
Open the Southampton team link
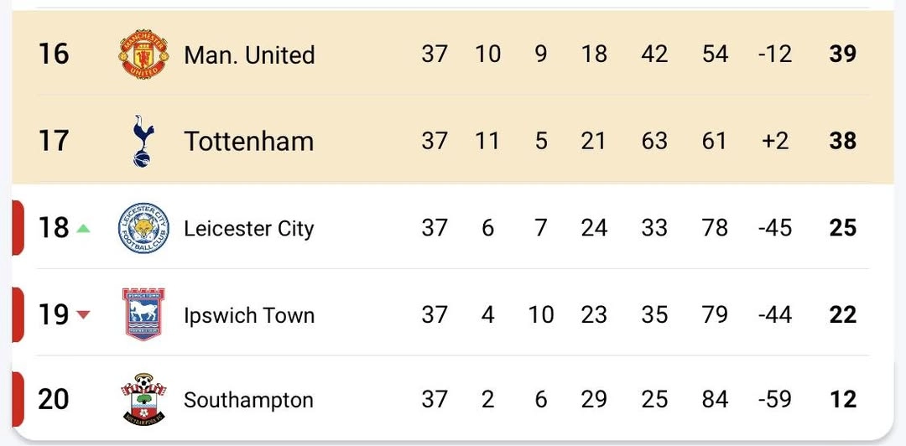(248, 401)
